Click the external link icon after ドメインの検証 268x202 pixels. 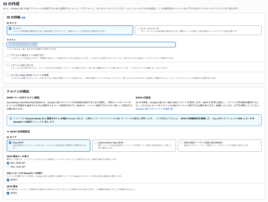click(171, 109)
